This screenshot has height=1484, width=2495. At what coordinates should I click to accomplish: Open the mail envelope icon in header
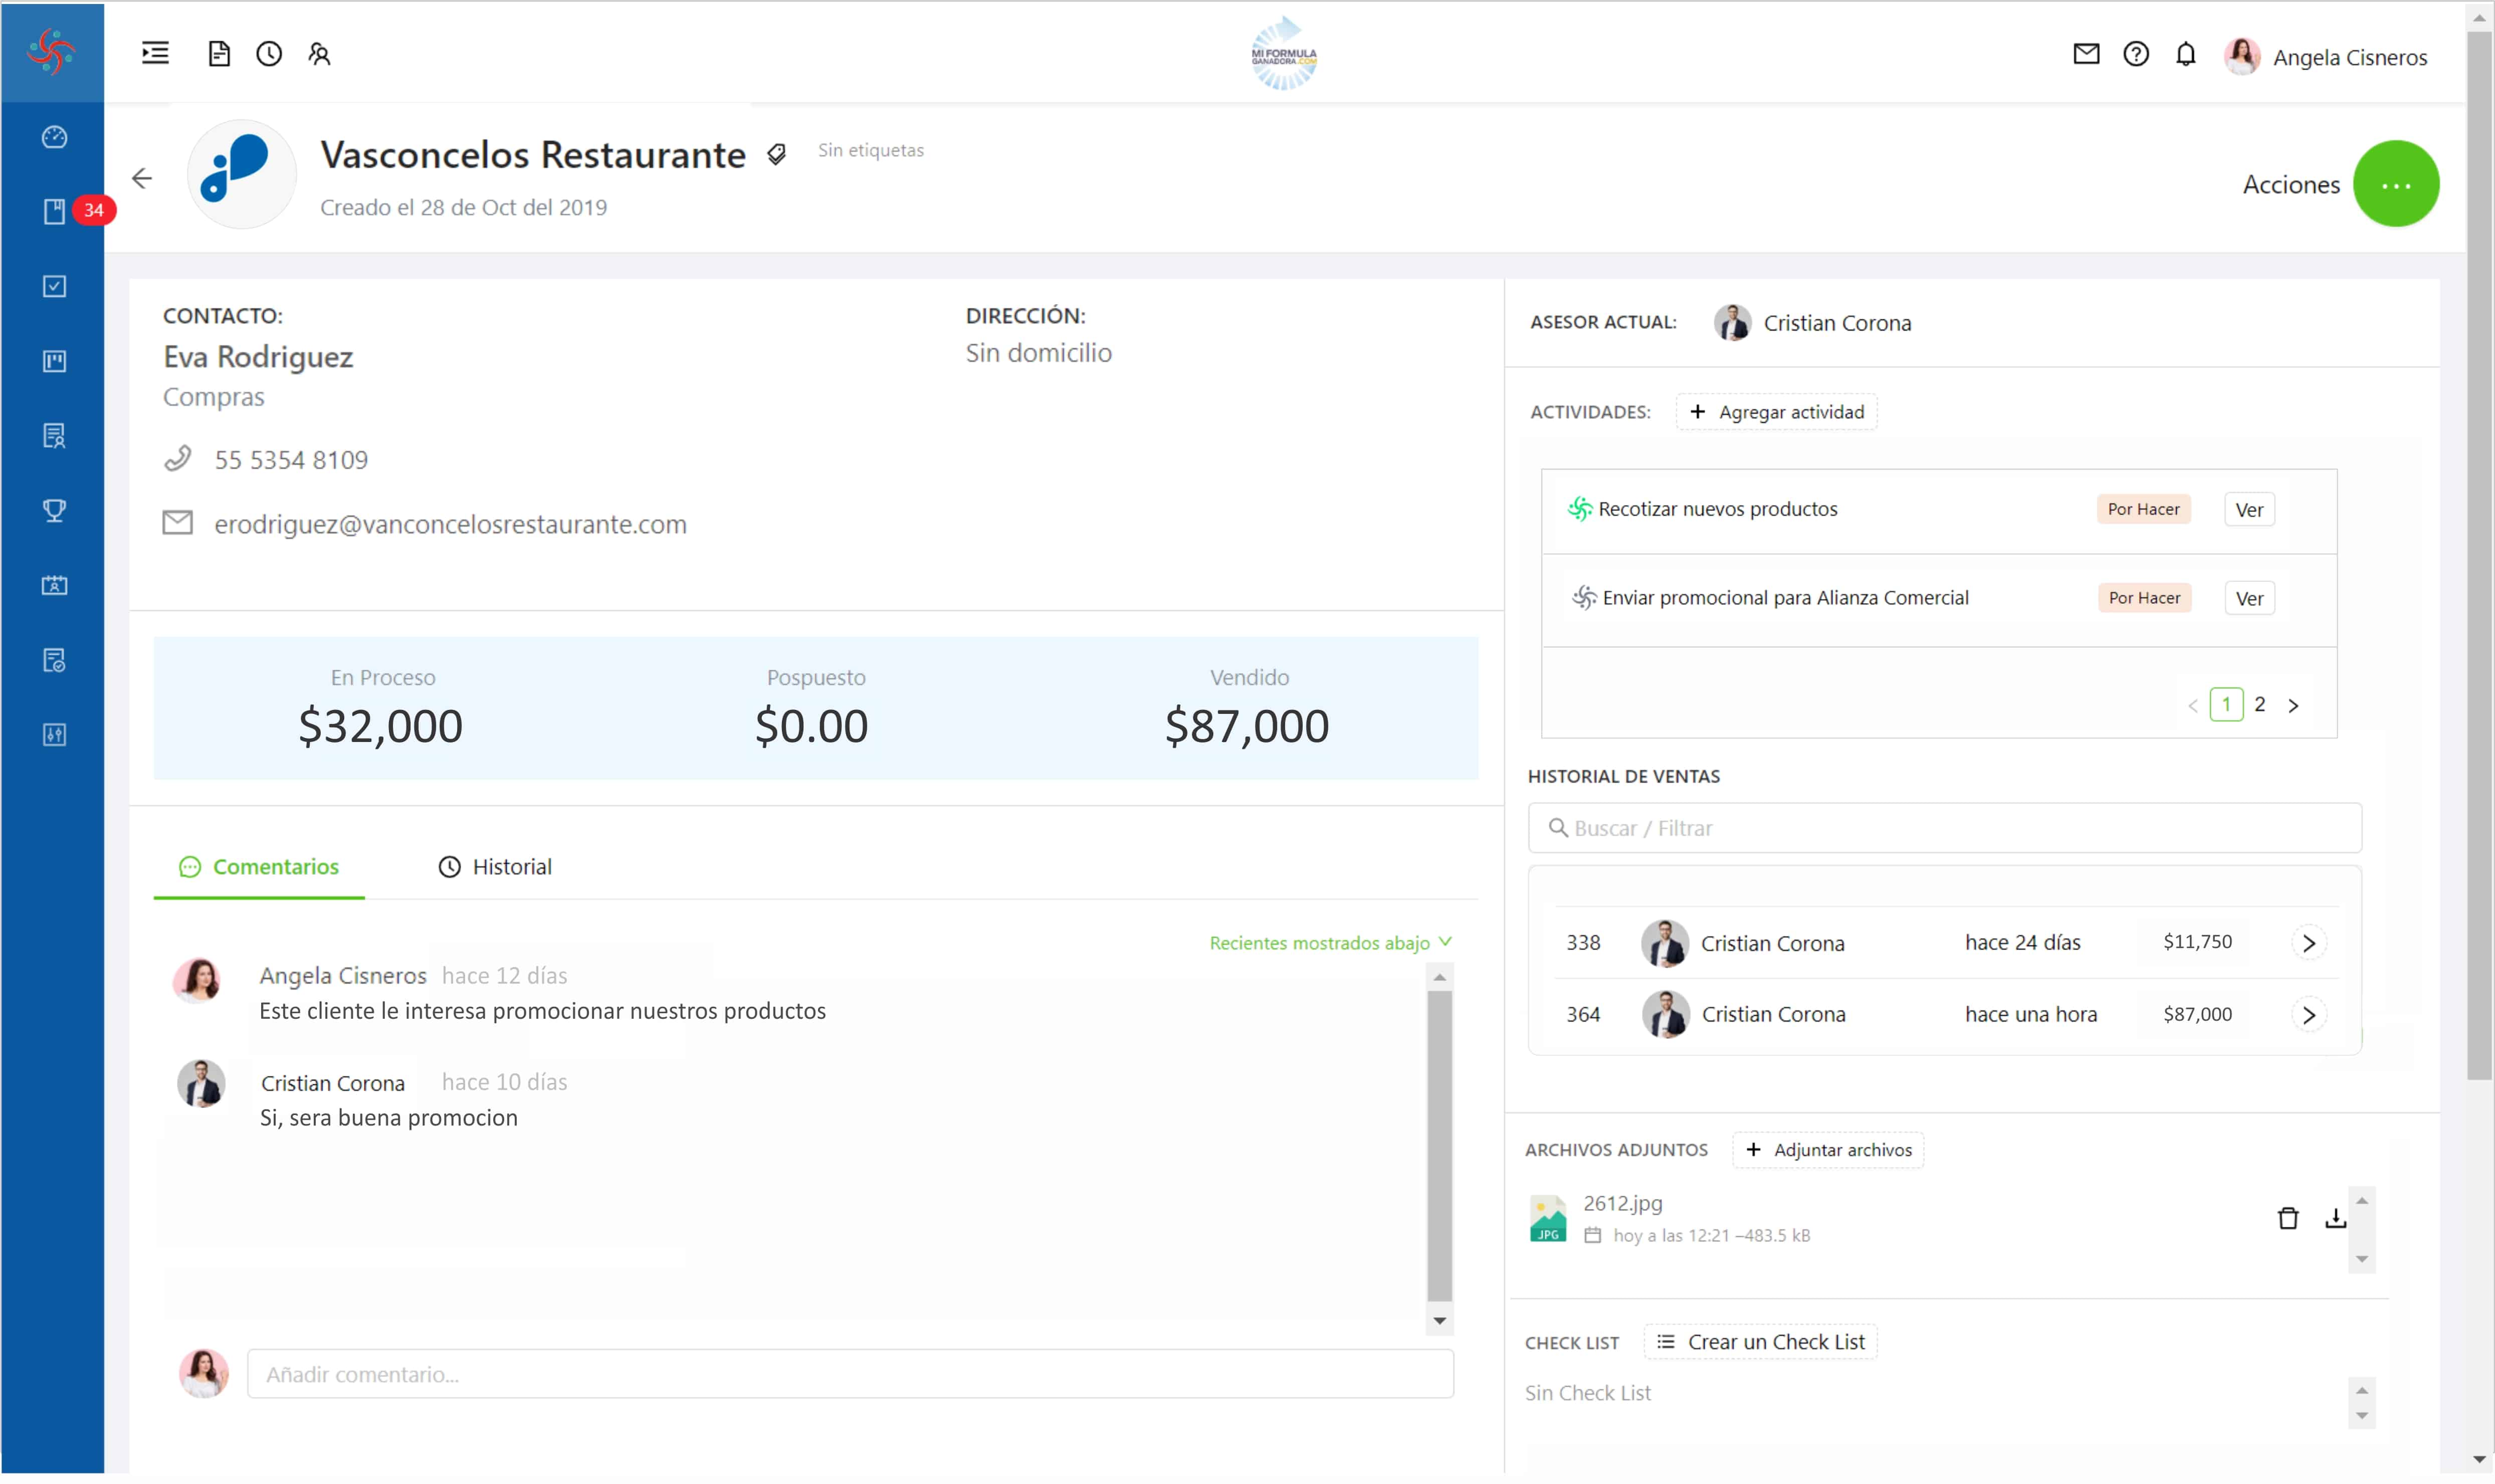2085,54
